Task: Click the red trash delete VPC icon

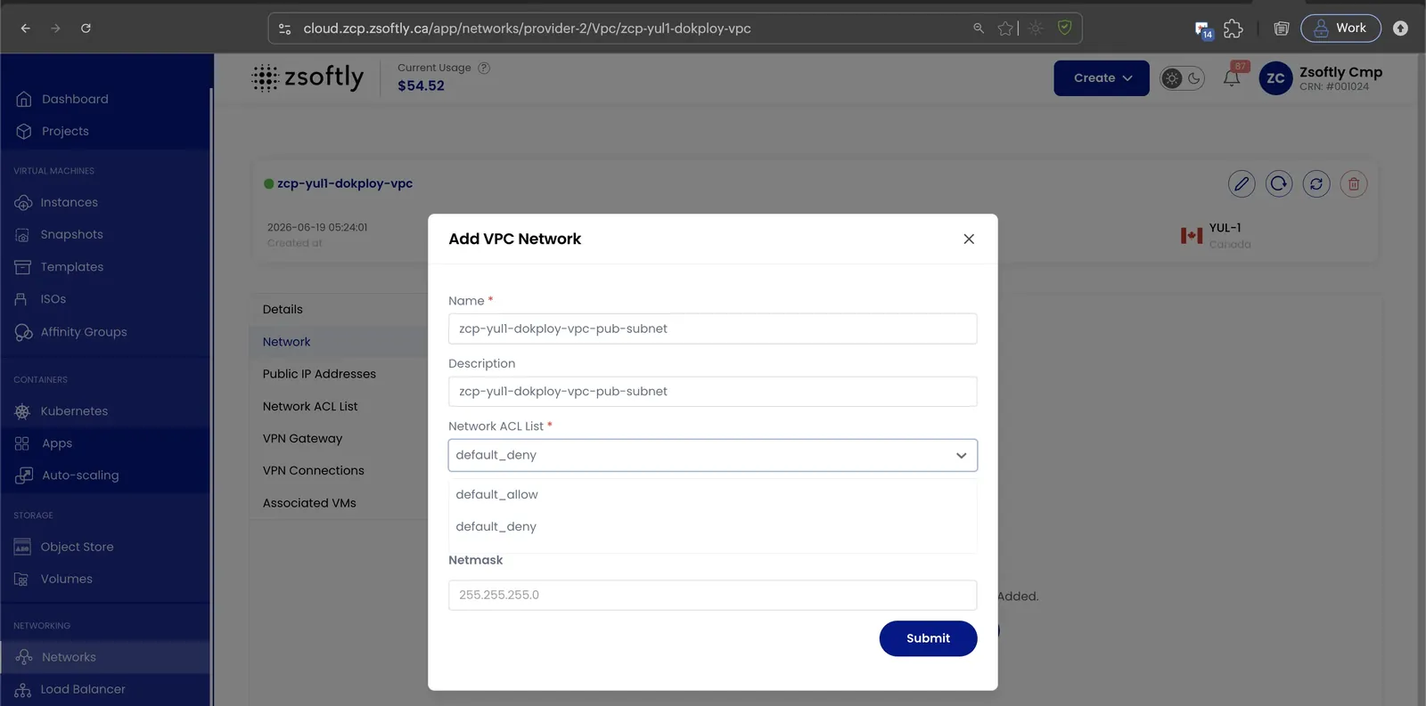Action: tap(1354, 183)
